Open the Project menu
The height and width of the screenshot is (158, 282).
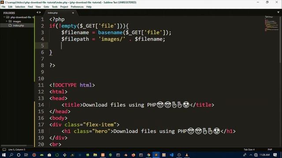[64, 7]
